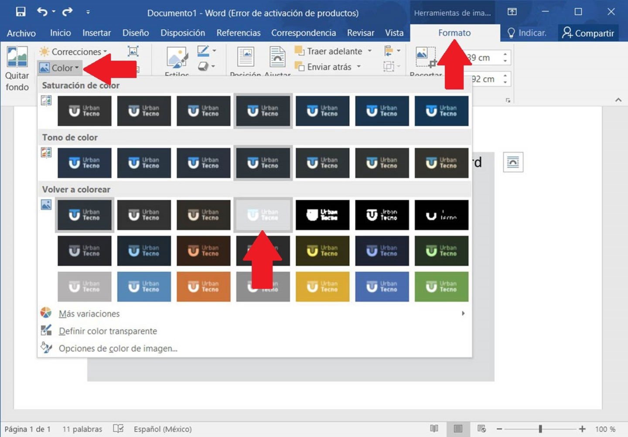Decrease the width spinner value
628x437 pixels.
click(x=505, y=82)
